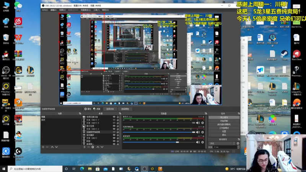Click the 开始录制 (start recording) button
Viewport: 306px width, 172px height.
[224, 121]
